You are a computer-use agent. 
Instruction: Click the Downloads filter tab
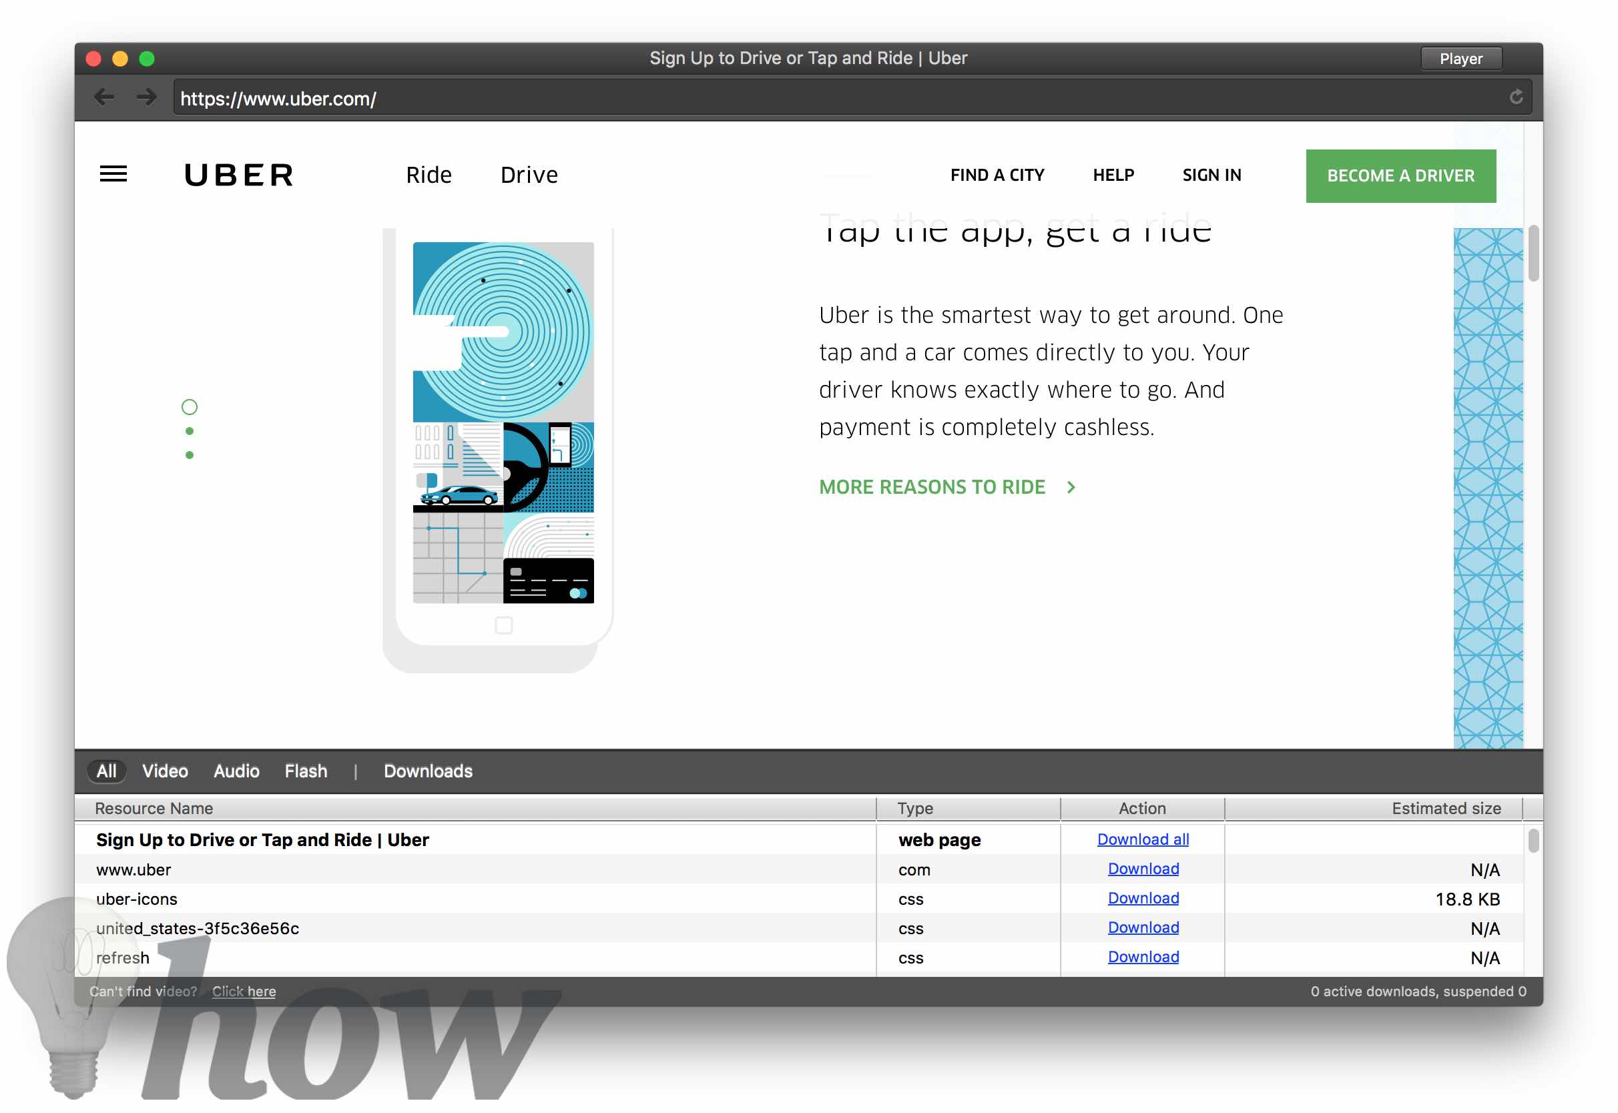pyautogui.click(x=427, y=770)
